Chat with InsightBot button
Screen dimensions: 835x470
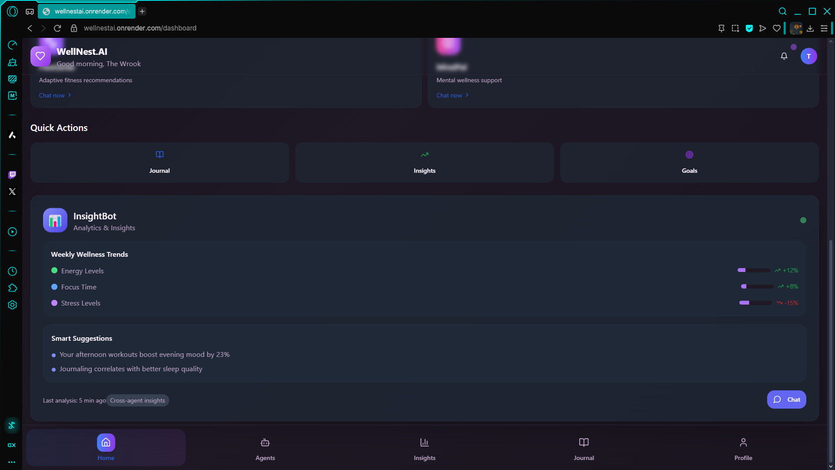tap(786, 399)
